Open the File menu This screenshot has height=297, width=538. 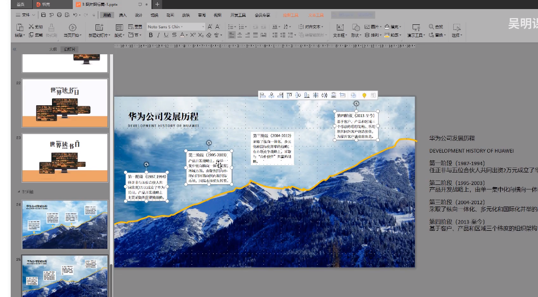tap(25, 15)
